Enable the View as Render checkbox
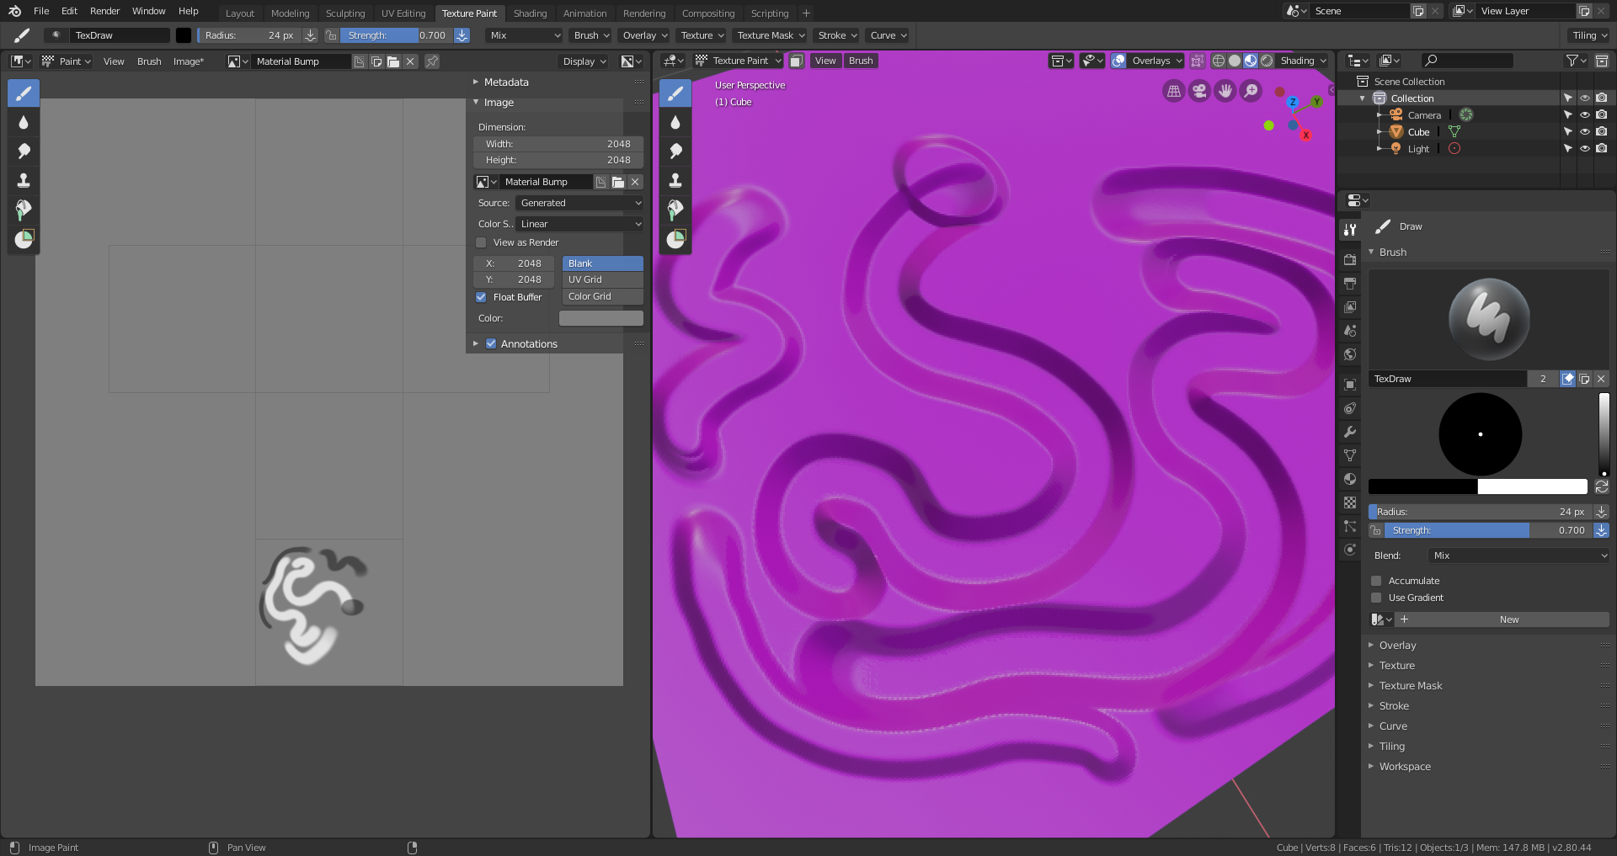This screenshot has width=1617, height=856. click(481, 242)
